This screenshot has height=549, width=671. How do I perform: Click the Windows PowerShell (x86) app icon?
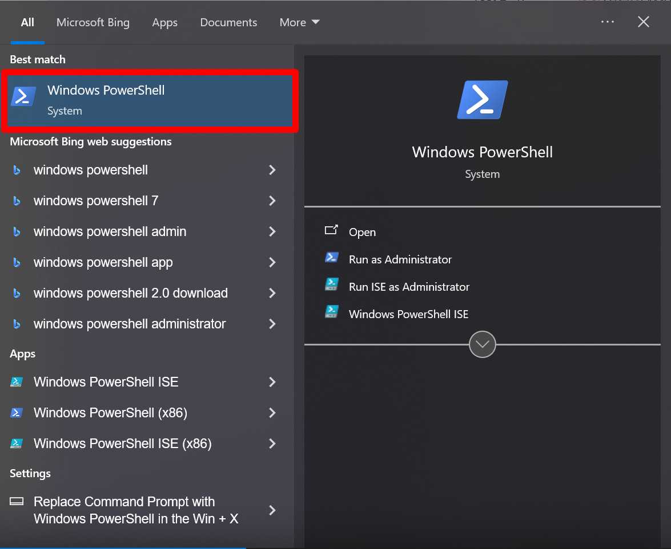click(x=16, y=413)
